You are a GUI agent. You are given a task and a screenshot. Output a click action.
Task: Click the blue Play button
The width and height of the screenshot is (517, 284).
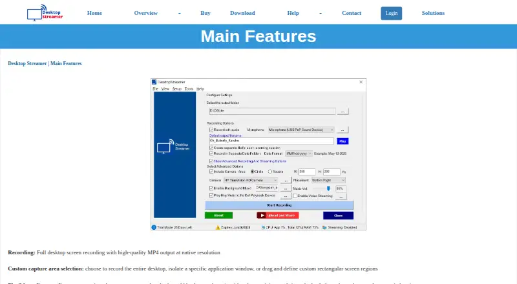point(343,141)
